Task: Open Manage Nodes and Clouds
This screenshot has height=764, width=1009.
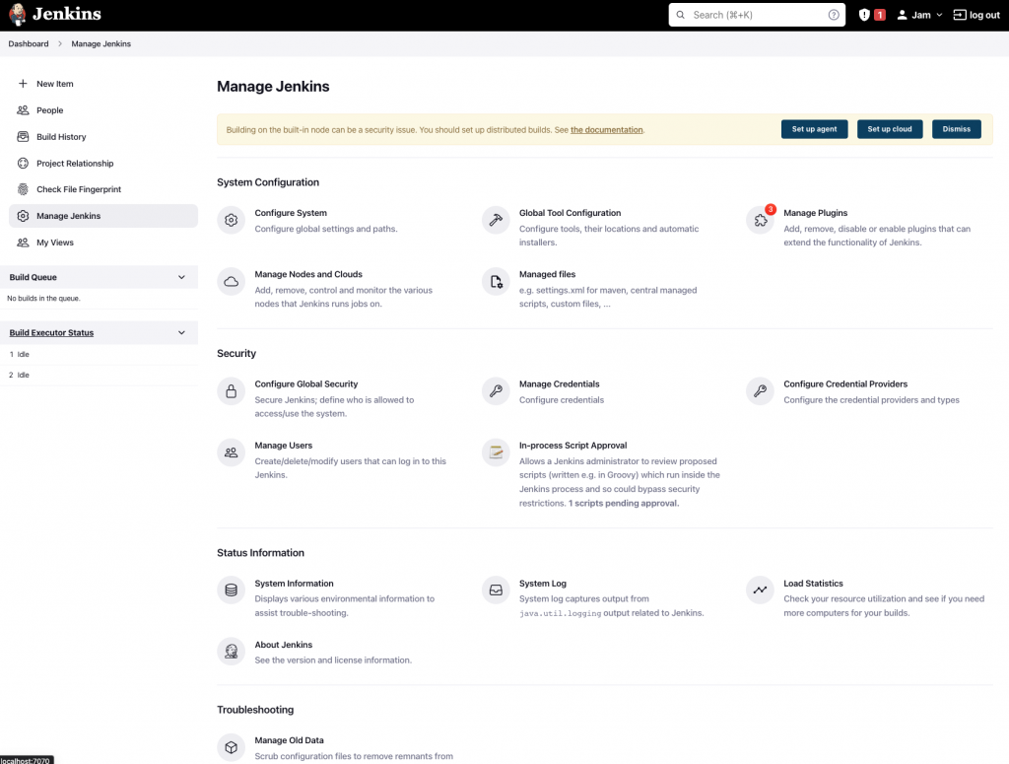Action: click(x=308, y=274)
